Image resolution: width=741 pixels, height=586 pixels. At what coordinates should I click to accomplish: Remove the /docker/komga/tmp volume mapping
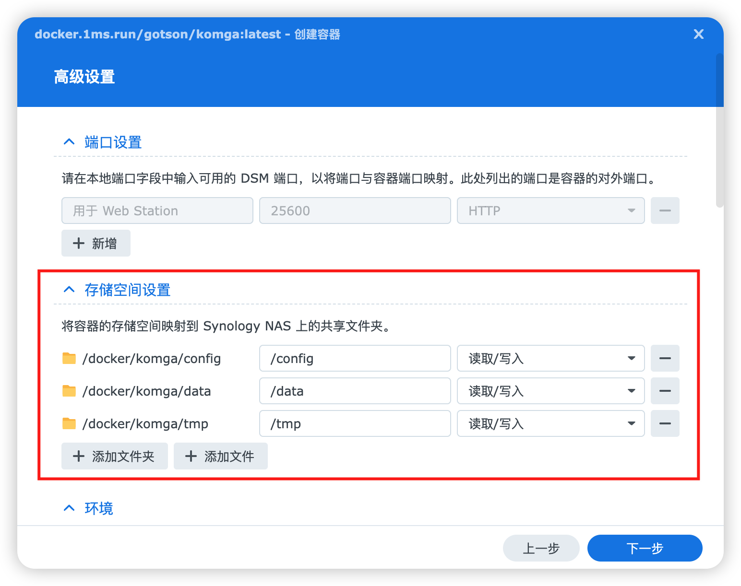(665, 423)
